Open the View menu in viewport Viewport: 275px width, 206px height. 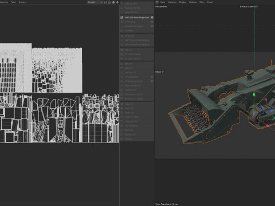163,2
